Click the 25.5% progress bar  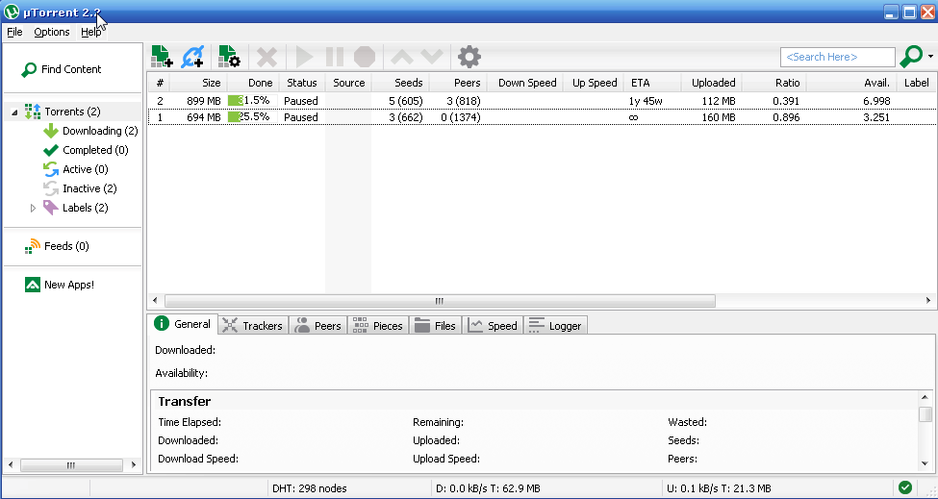tap(252, 117)
